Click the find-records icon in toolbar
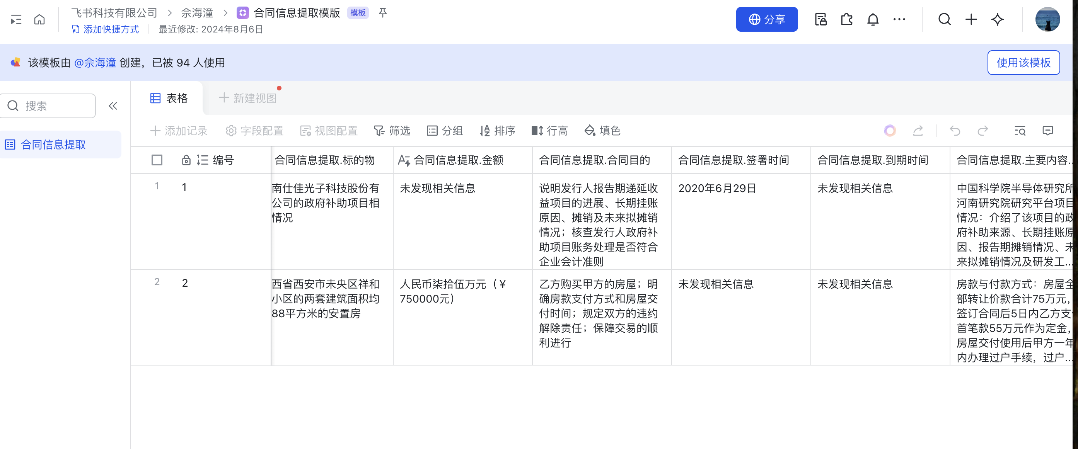This screenshot has width=1078, height=449. [1020, 131]
